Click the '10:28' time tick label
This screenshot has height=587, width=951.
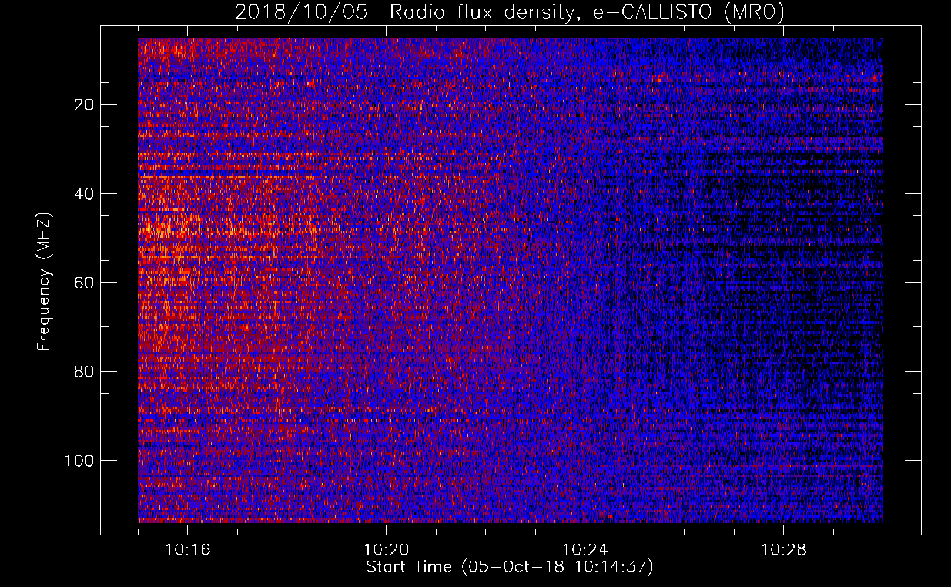(x=783, y=550)
